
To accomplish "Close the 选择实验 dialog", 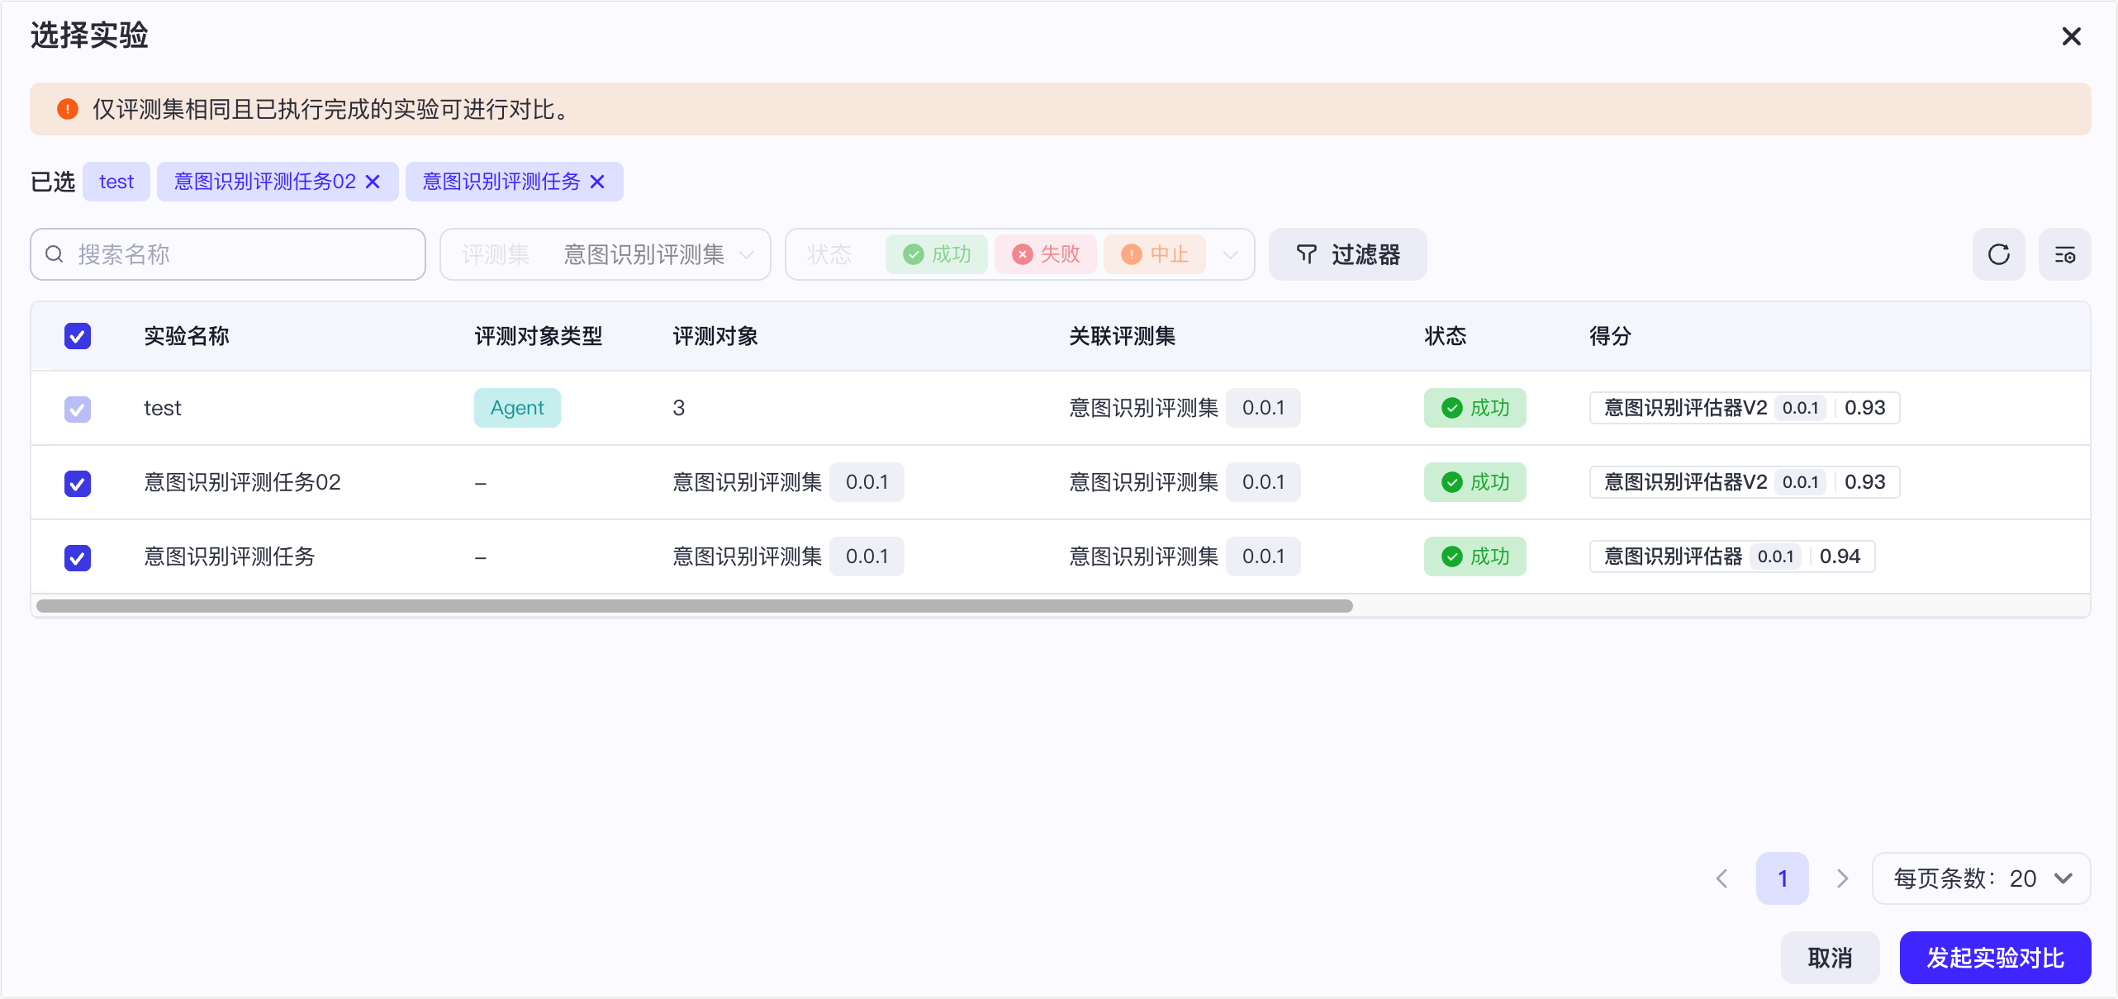I will [x=2071, y=36].
